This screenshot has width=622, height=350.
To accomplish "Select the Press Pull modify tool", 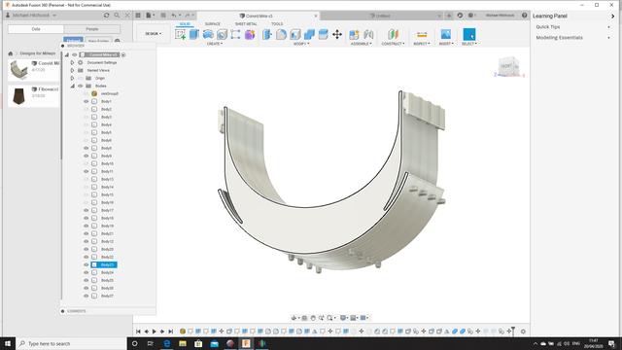I will pyautogui.click(x=267, y=35).
